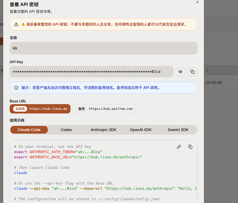This screenshot has height=203, width=238.
Task: Click the link icon above the code block
Action: (179, 147)
